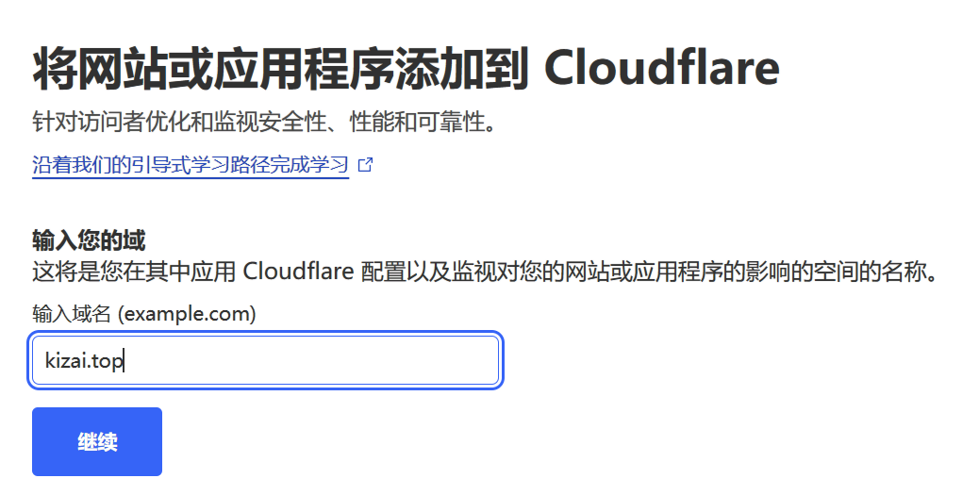
Task: Click the subtitle 针对访问者优化和监视安全性、性能和可靠性
Action: 265,122
